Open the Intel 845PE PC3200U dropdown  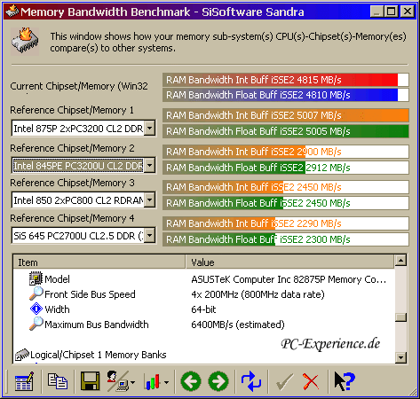[150, 166]
